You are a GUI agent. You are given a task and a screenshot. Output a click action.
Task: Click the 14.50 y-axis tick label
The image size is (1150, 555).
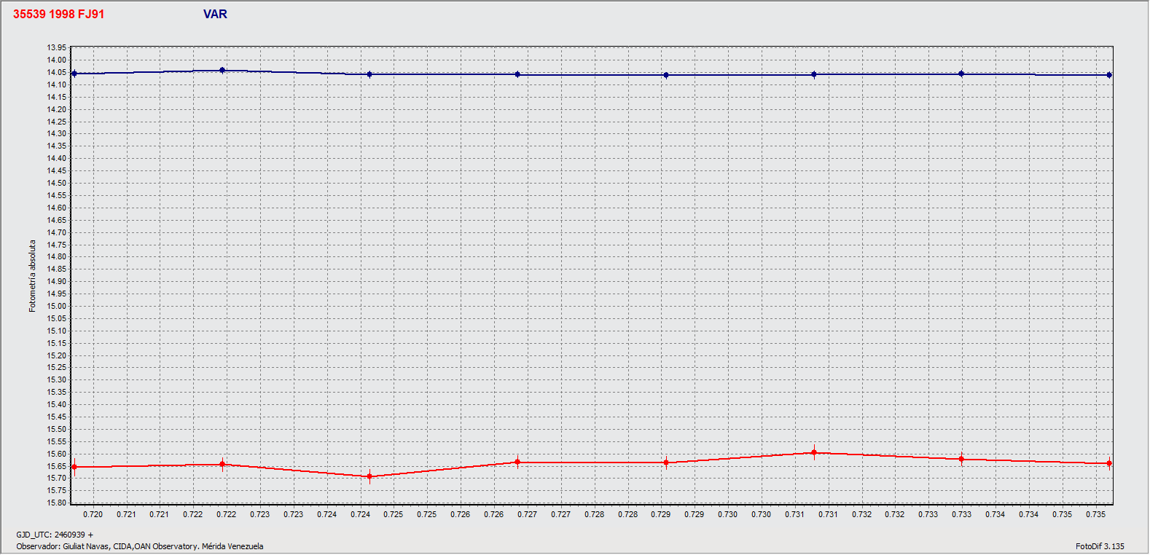[x=56, y=183]
